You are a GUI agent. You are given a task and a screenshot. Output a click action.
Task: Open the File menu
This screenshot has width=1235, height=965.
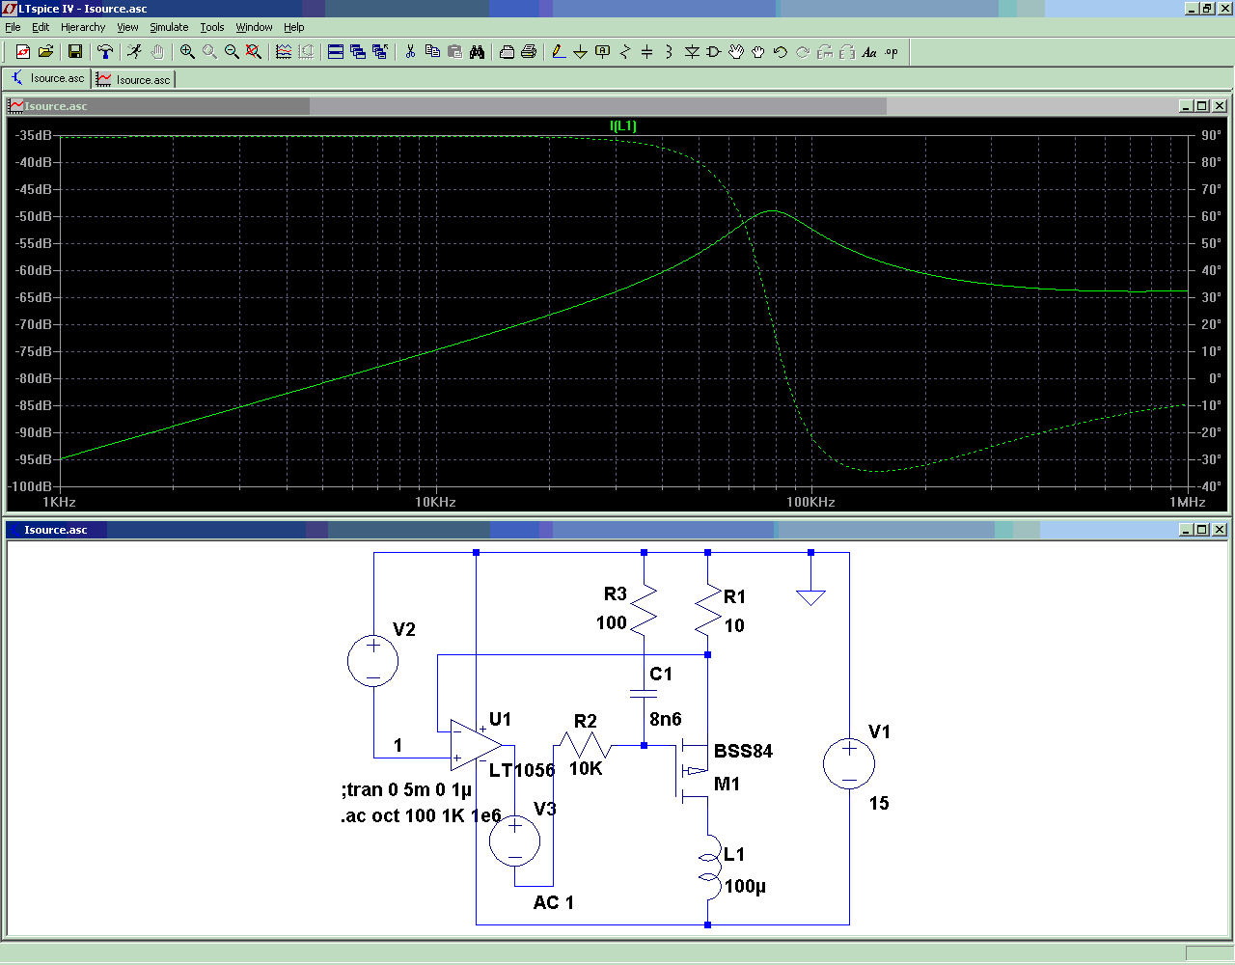pos(13,27)
